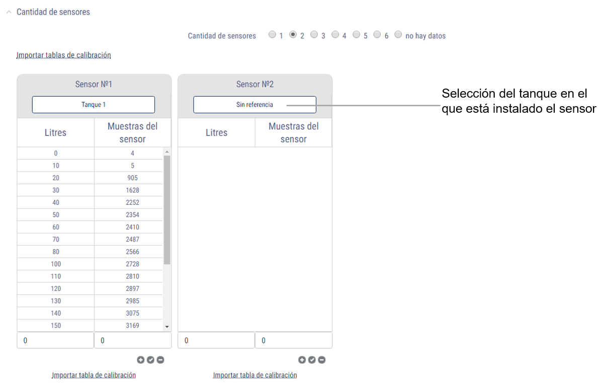Open the Sin referencia tank selector
Screen dimensions: 598x383
(254, 105)
